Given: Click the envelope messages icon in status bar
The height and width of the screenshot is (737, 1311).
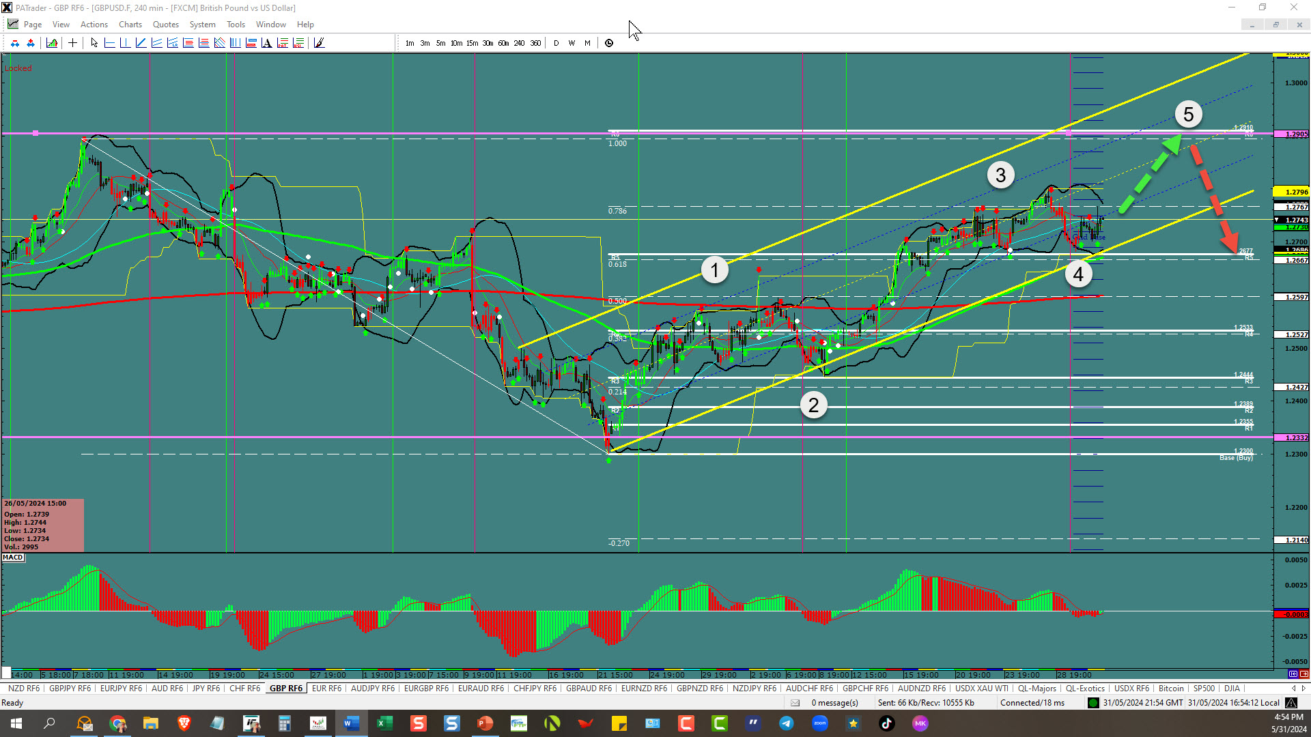Looking at the screenshot, I should tap(795, 703).
